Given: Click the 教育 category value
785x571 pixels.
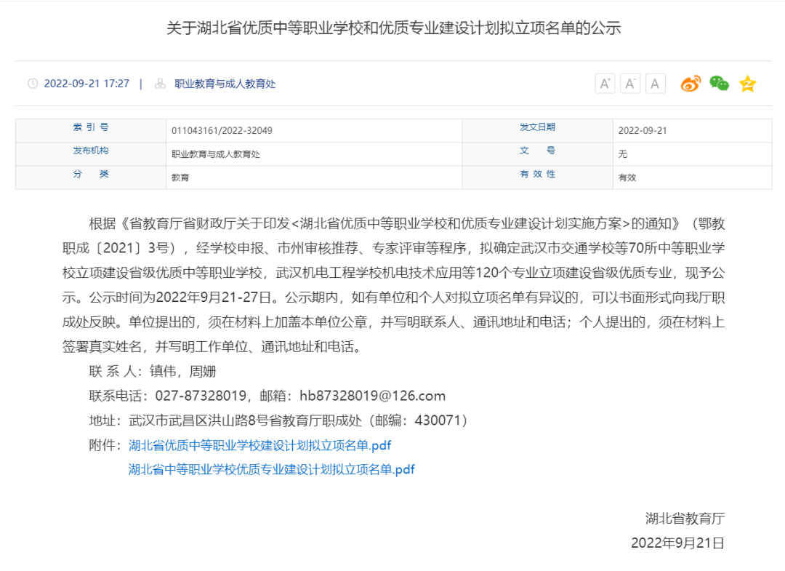Looking at the screenshot, I should click(x=180, y=177).
